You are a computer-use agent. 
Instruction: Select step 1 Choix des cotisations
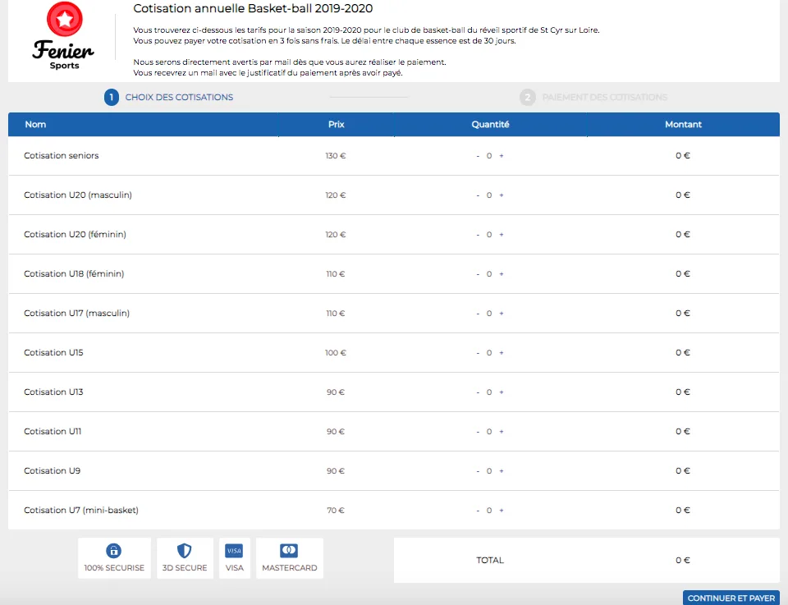pos(169,97)
